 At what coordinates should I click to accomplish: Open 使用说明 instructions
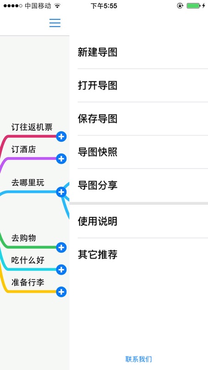pyautogui.click(x=139, y=222)
